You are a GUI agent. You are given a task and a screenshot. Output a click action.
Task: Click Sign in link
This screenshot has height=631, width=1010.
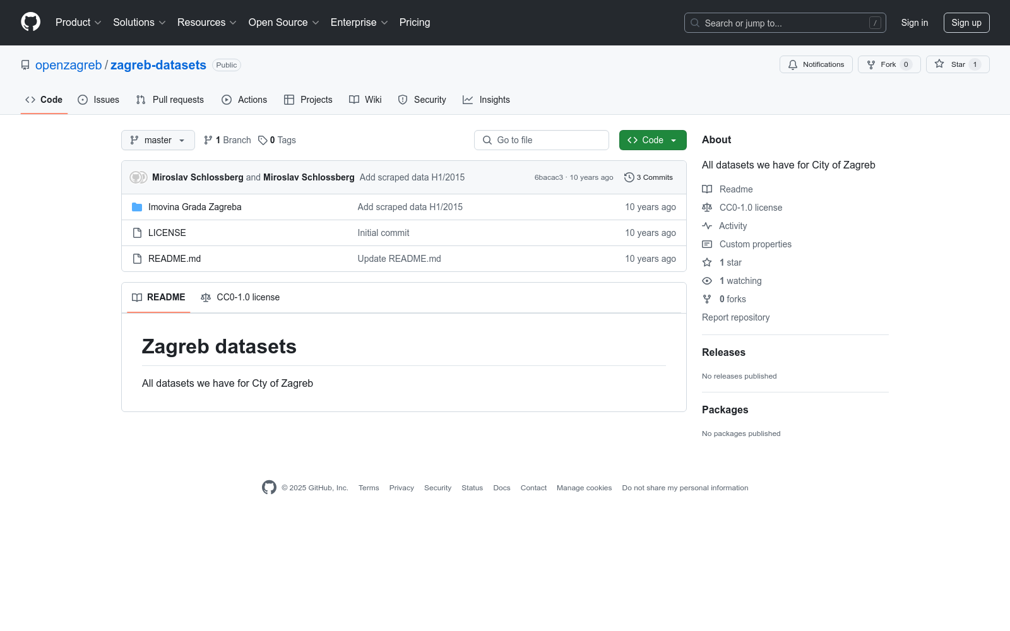point(914,23)
